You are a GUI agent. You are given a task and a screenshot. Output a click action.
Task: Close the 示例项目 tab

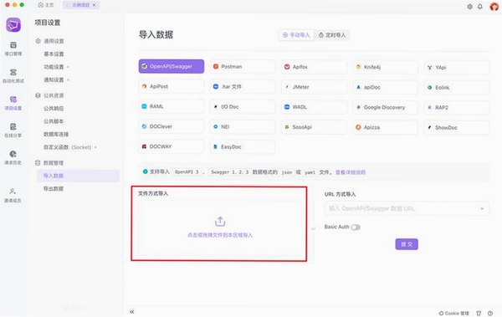tap(94, 5)
